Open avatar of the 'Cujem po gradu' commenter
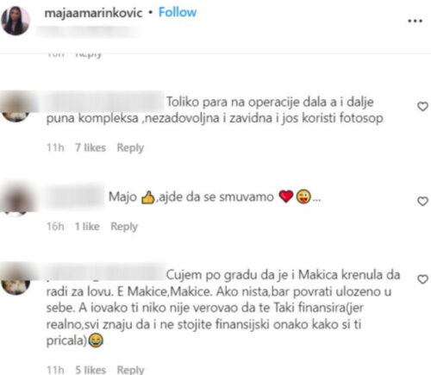 (16, 280)
